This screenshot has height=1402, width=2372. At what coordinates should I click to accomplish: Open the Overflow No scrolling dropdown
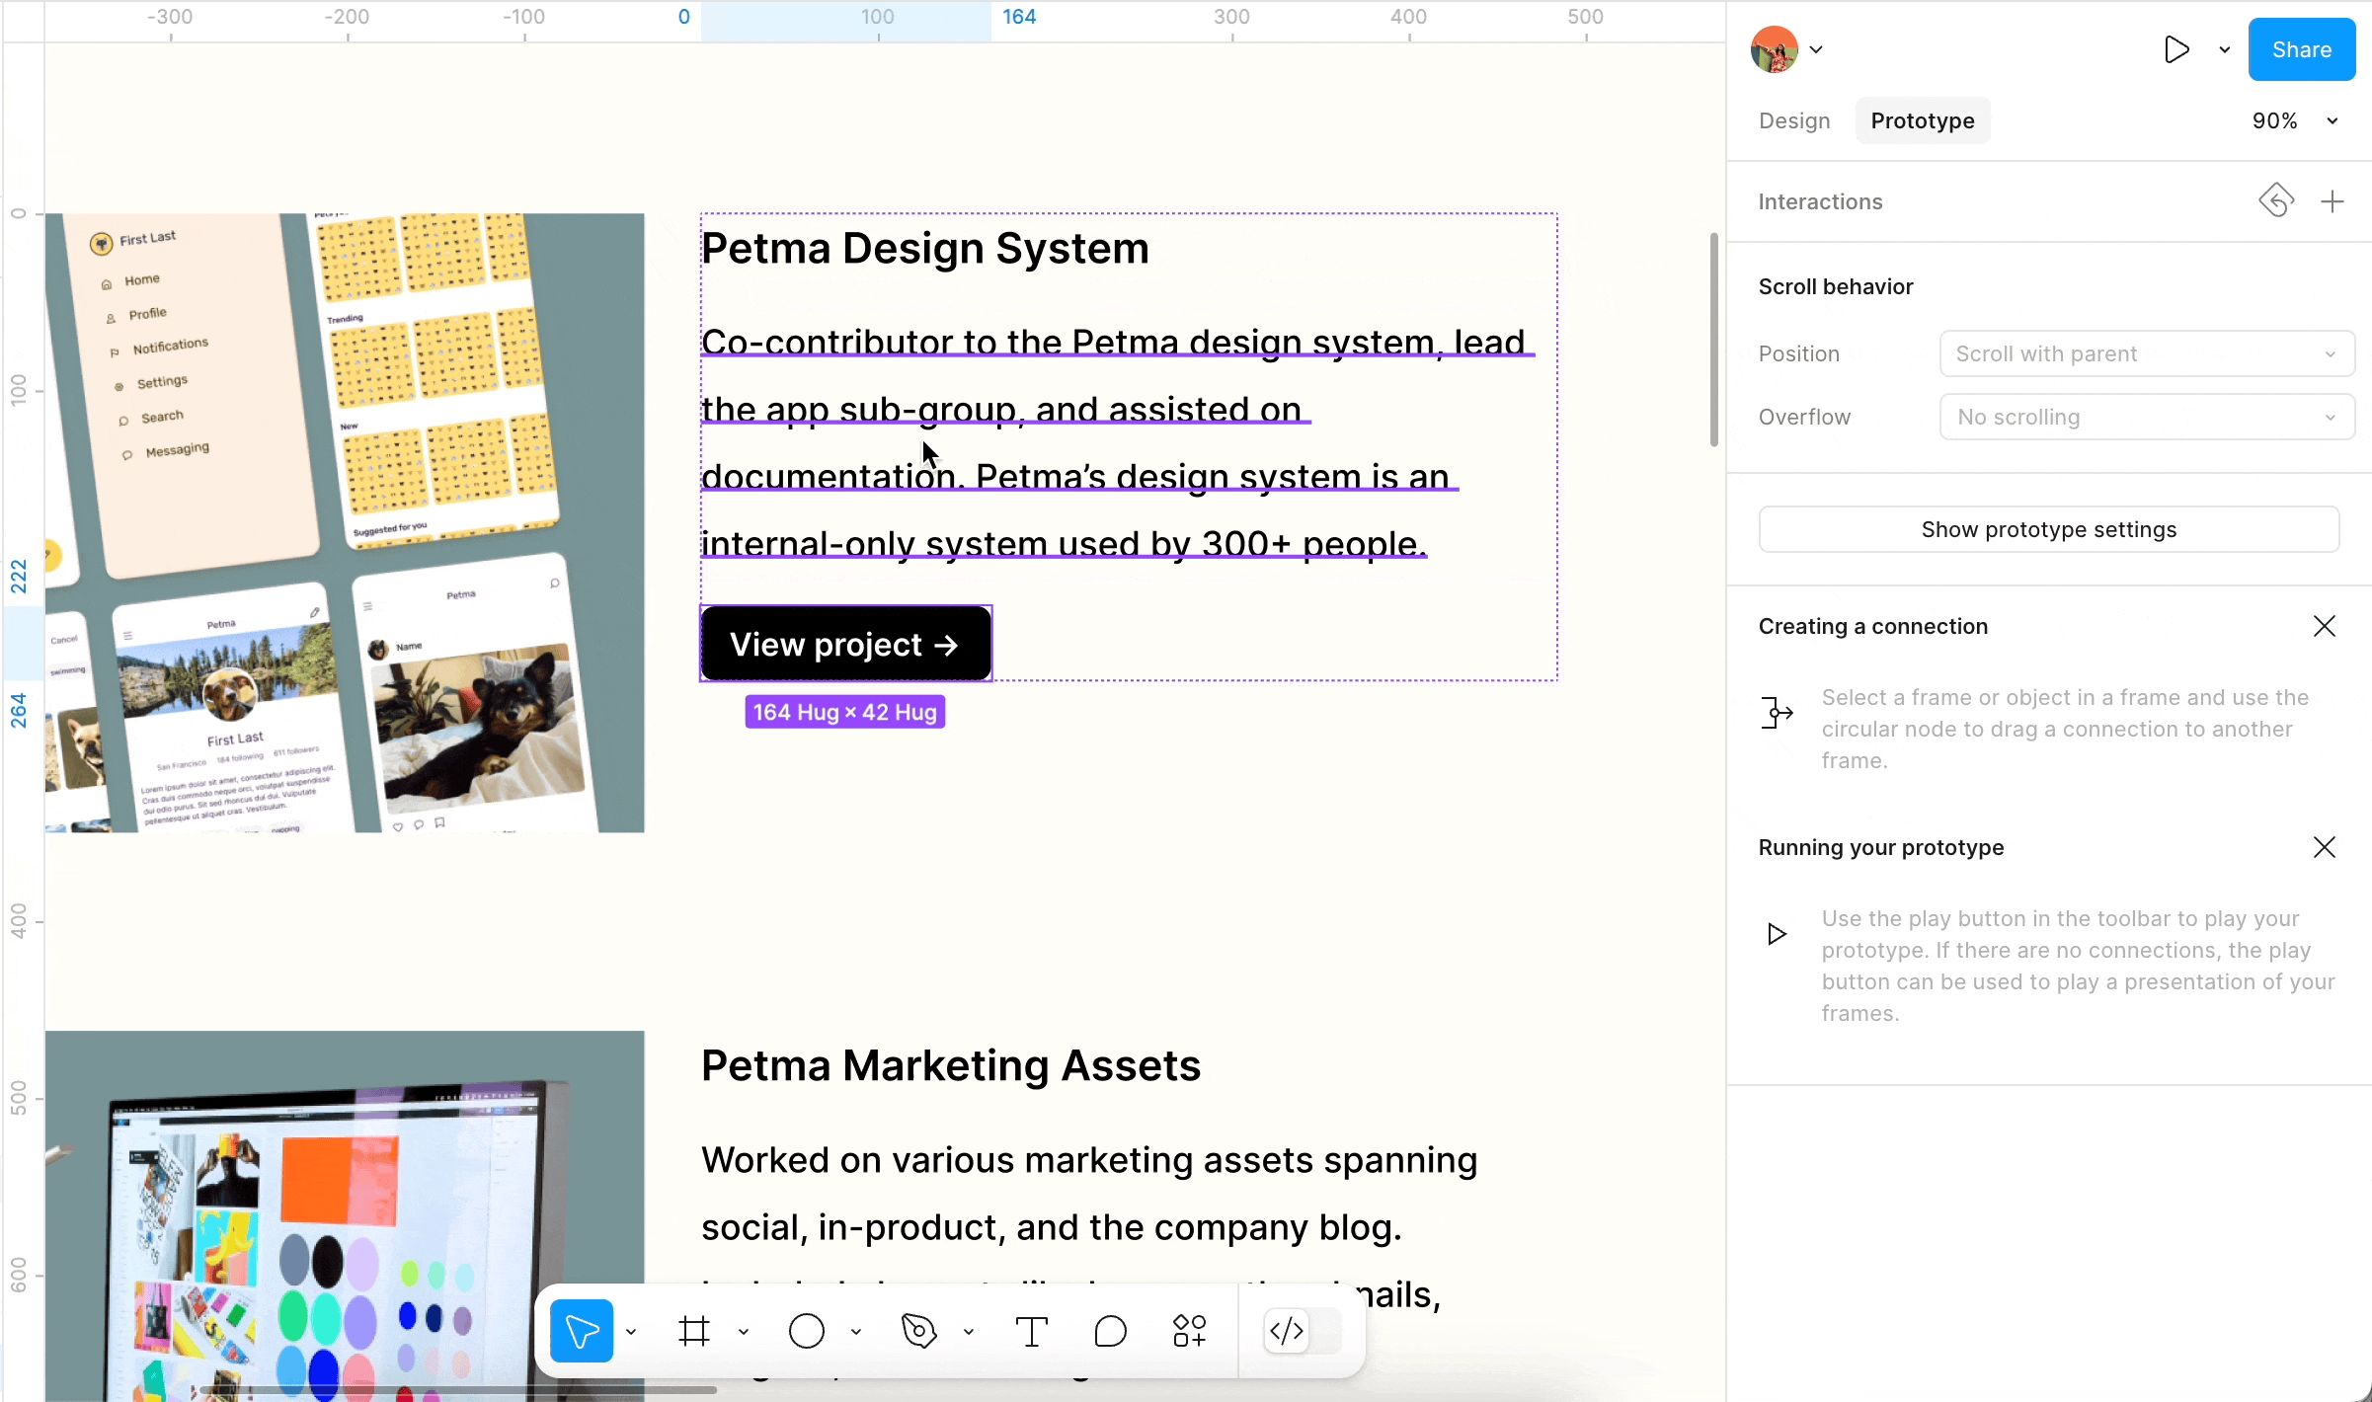click(2147, 417)
